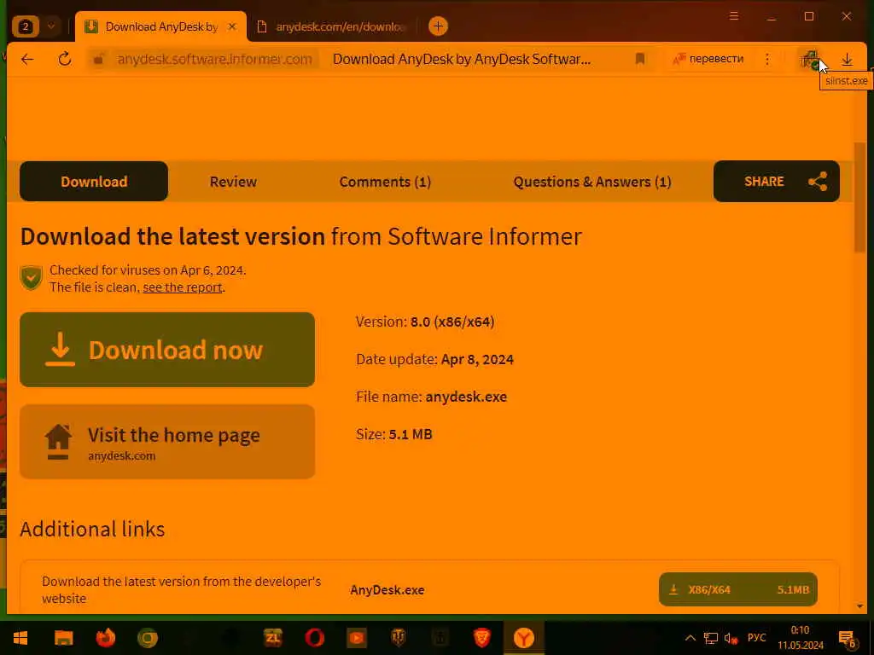Open the Yandex browser hamburger menu
Viewport: 874px width, 655px height.
click(x=734, y=16)
